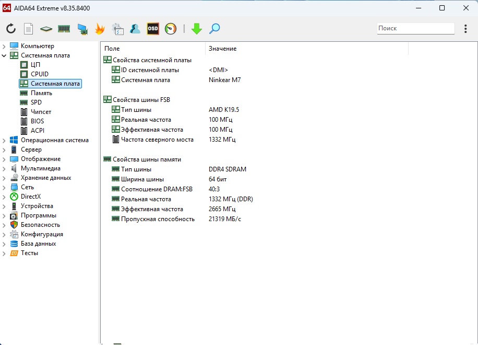The height and width of the screenshot is (345, 478).
Task: Click the Windows logo Операционная система icon
Action: [14, 140]
